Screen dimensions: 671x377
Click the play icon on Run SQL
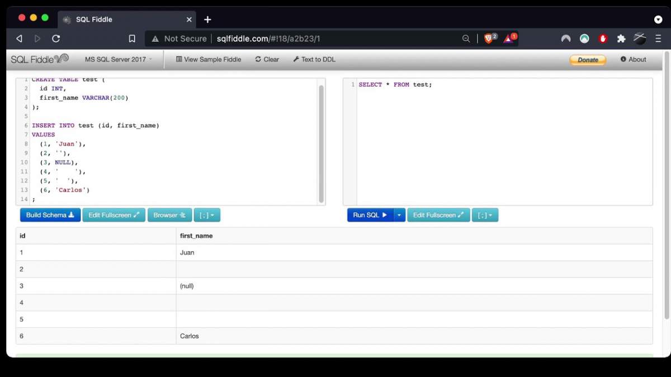click(385, 215)
